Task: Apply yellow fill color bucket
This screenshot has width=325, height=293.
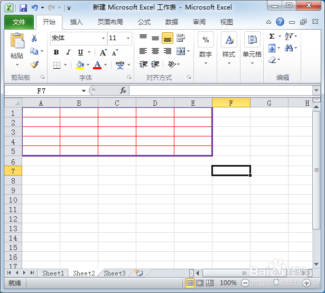Action: click(x=80, y=65)
